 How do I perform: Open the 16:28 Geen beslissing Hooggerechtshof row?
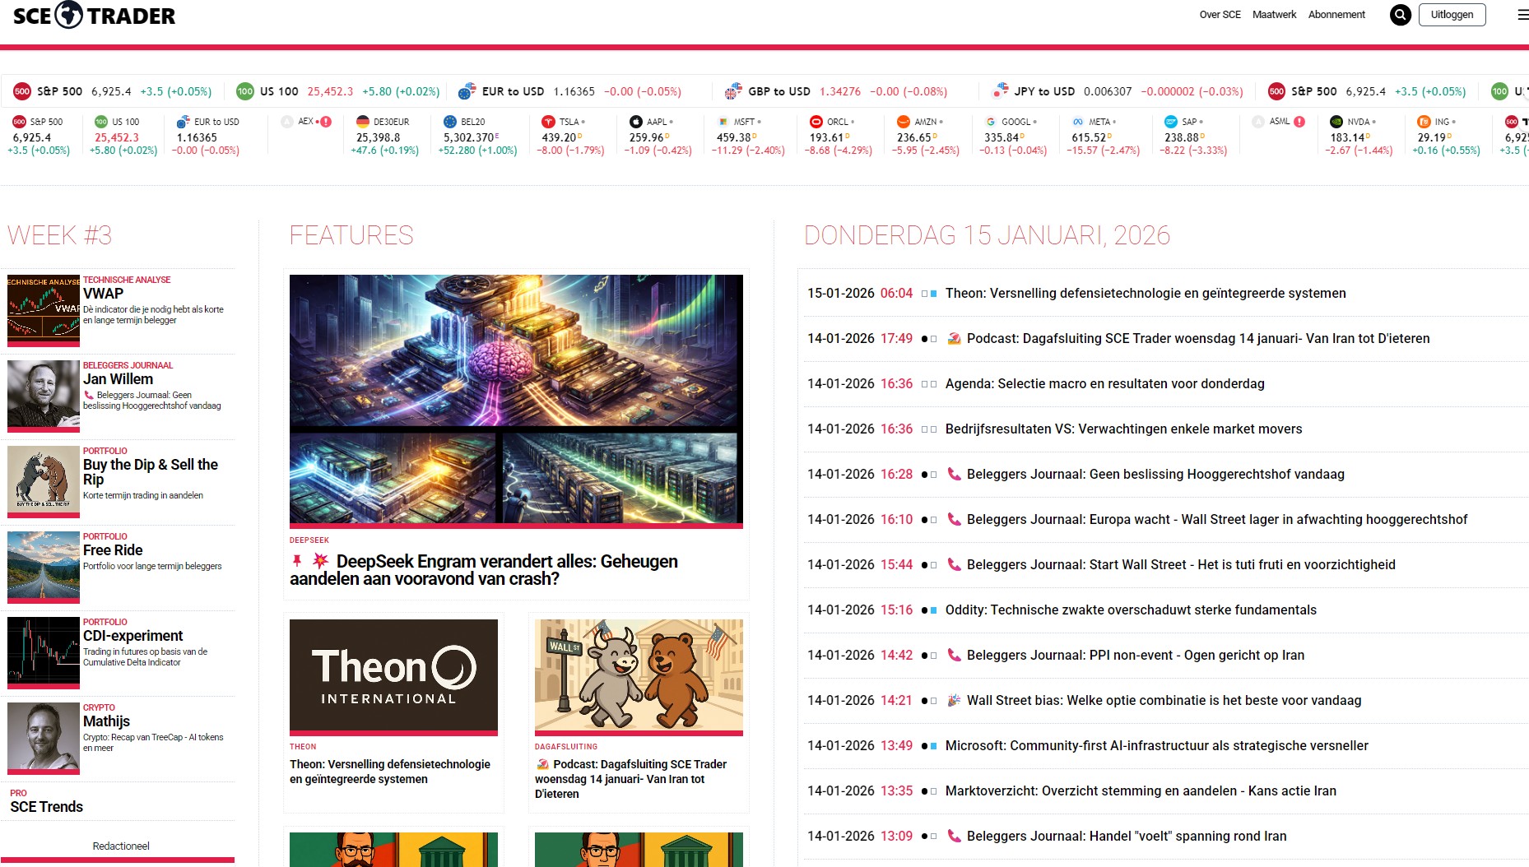(x=1155, y=474)
